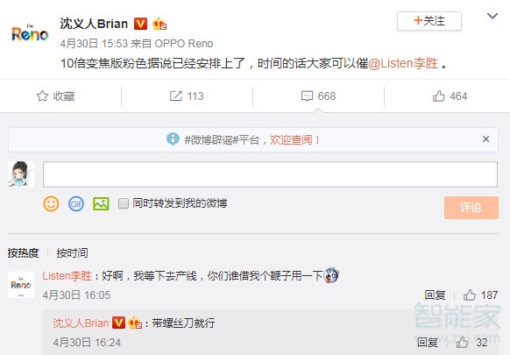This screenshot has height=355, width=510.
Task: Click the comment bubble icon showing 668
Action: click(307, 96)
